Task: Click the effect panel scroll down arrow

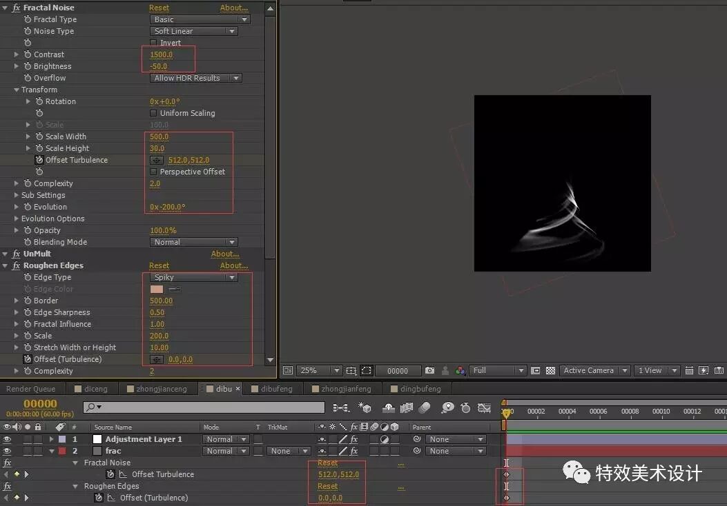Action: pos(271,360)
